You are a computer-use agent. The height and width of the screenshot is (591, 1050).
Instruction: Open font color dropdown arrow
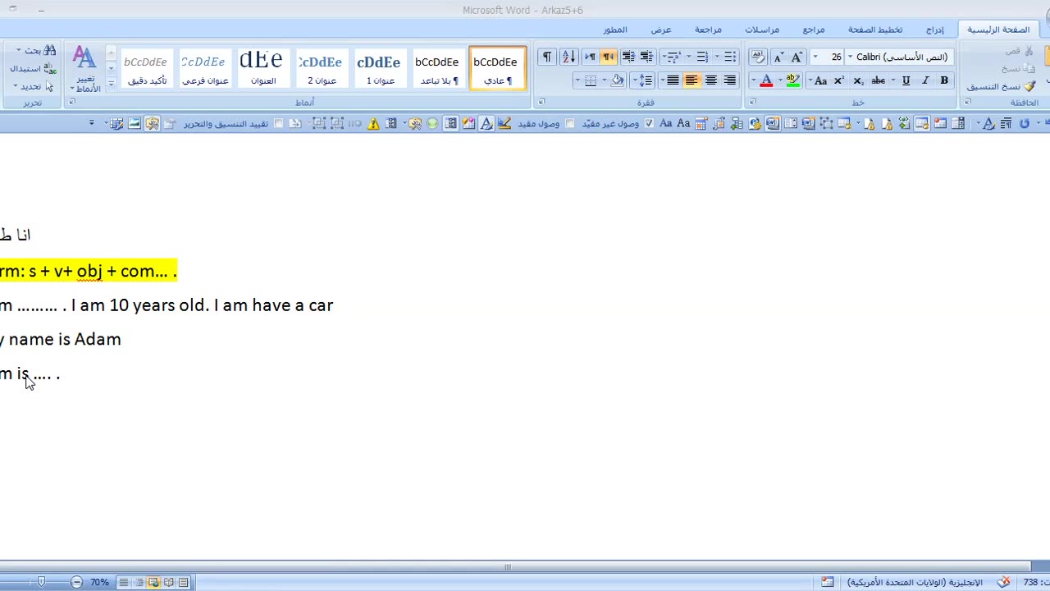tap(753, 80)
